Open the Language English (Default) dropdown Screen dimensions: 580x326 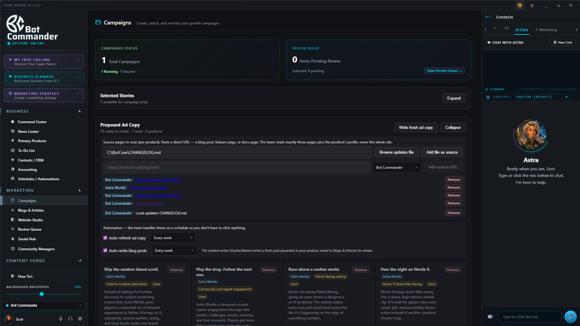(x=542, y=97)
